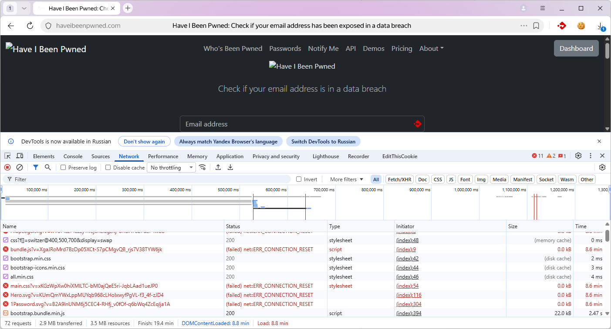The width and height of the screenshot is (611, 329).
Task: Open the No throttling dropdown
Action: [172, 168]
